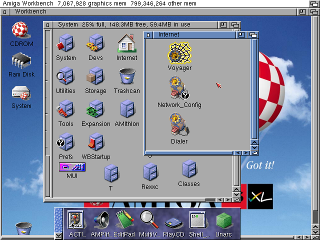Collapse the dock using its arrow button
This screenshot has width=320, height=240.
[58, 236]
